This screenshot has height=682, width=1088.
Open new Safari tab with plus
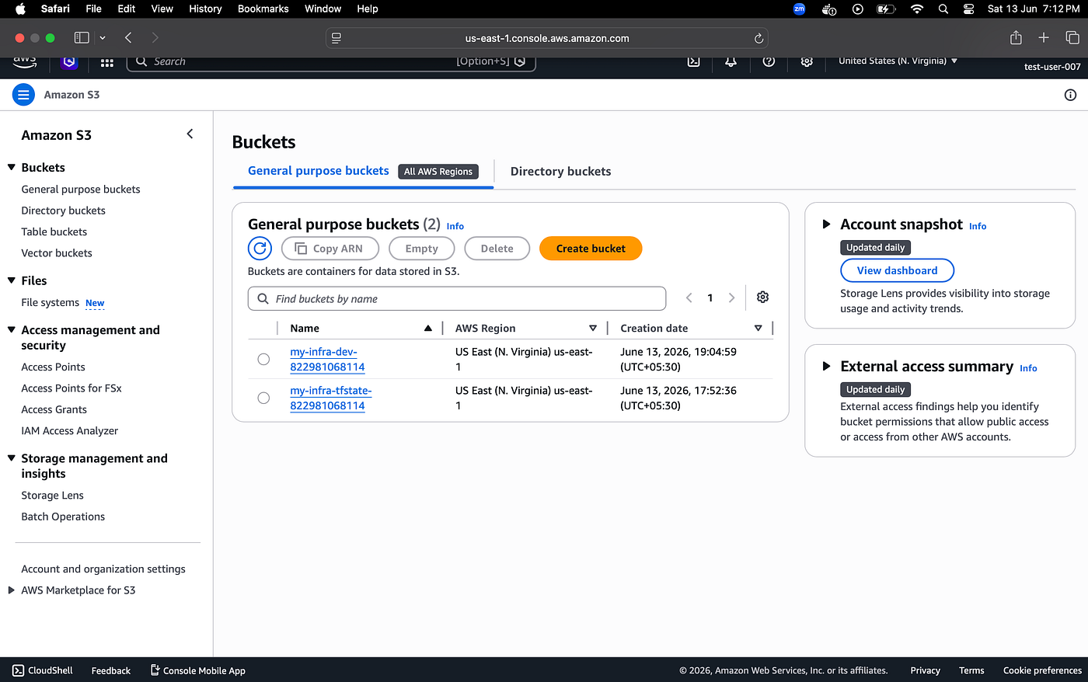tap(1044, 37)
